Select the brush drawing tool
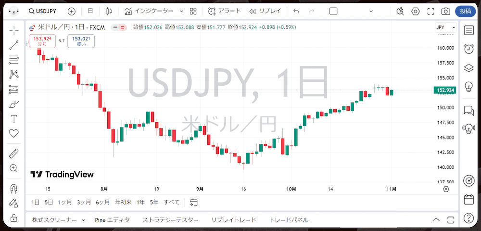Viewport: 481px width, 231px height. point(14,104)
